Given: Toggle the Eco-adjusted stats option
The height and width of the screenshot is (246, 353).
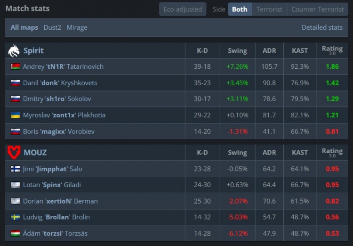Looking at the screenshot, I should [x=183, y=9].
